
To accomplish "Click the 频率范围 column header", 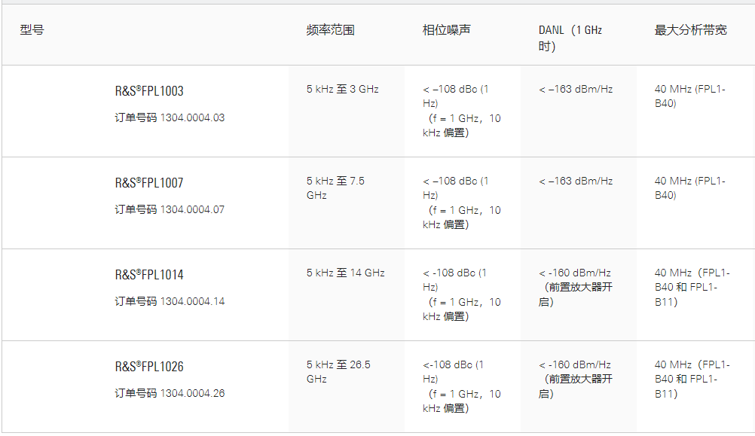I will [330, 30].
